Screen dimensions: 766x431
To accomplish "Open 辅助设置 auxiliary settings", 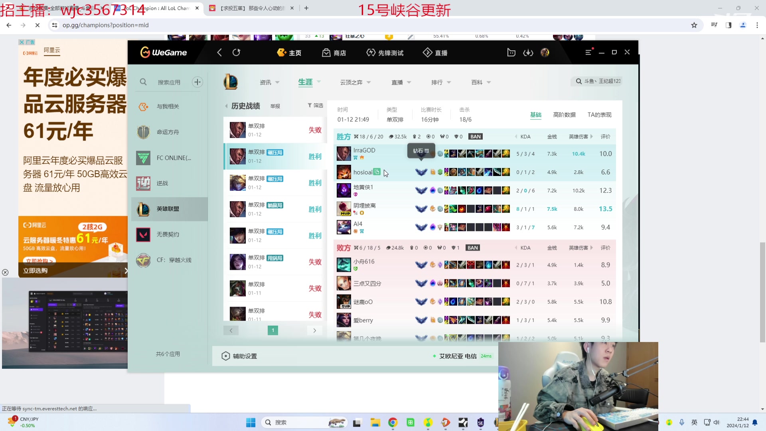I will [239, 356].
